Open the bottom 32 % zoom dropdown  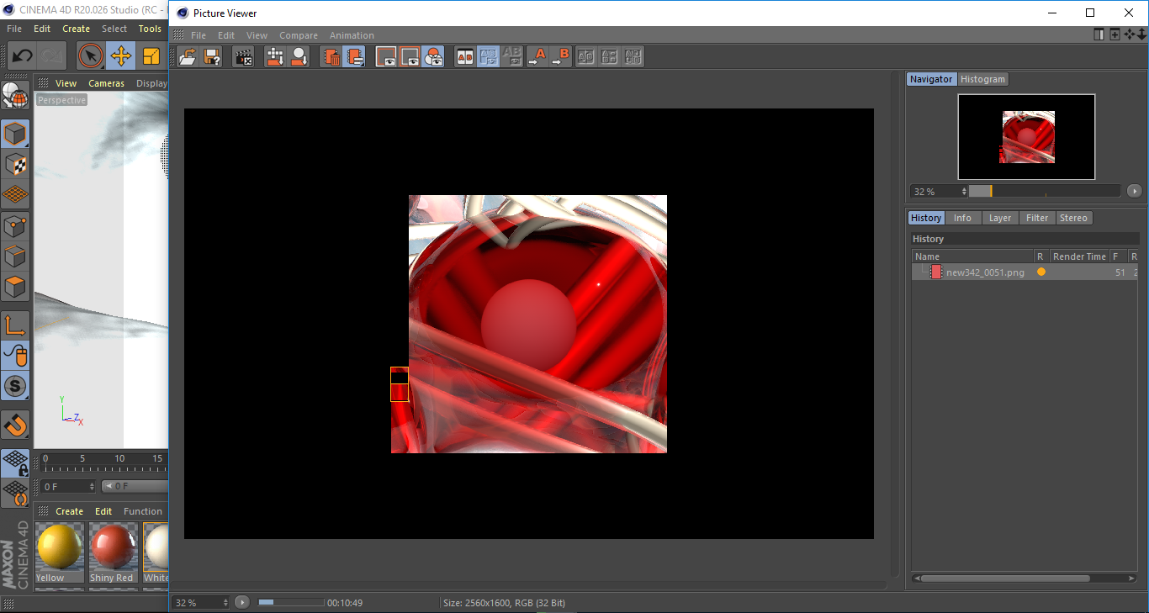pyautogui.click(x=200, y=602)
